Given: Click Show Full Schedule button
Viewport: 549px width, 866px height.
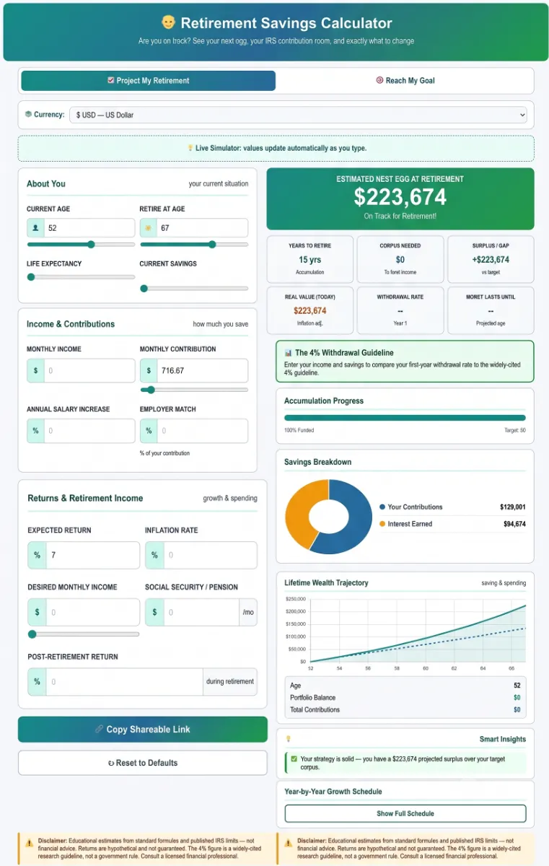Looking at the screenshot, I should coord(405,813).
